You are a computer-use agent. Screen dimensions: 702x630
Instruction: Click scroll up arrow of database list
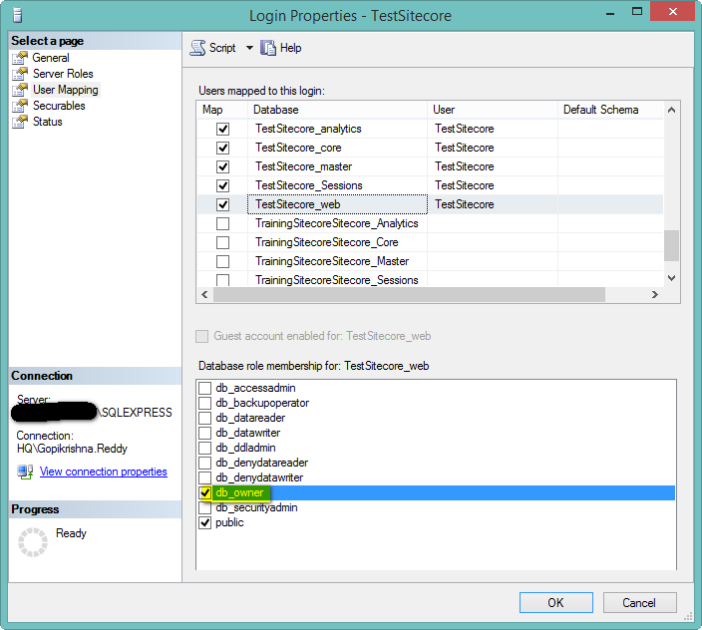point(671,110)
